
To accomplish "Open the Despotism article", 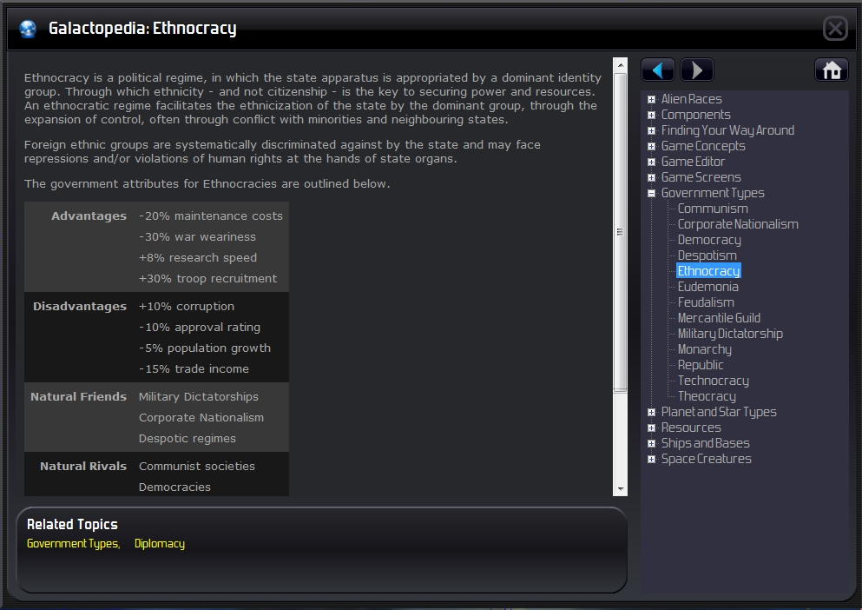I will [x=707, y=255].
